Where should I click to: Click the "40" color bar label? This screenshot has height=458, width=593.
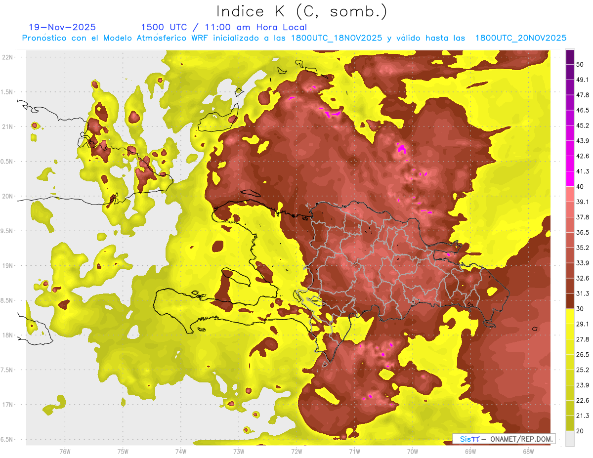point(580,187)
